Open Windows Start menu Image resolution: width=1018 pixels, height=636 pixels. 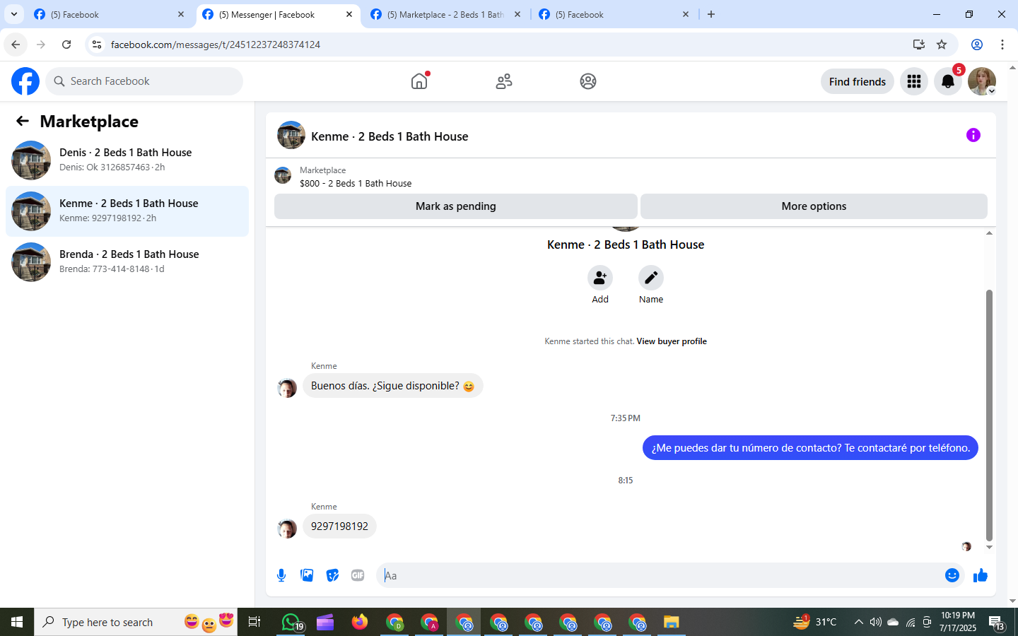(x=17, y=622)
